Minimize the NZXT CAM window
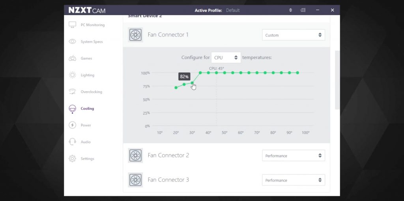The width and height of the screenshot is (404, 201). [x=318, y=10]
